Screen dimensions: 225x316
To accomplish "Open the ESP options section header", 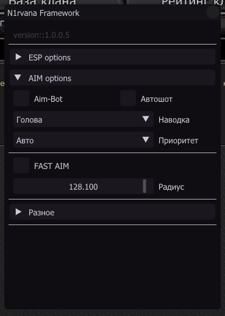I will pos(112,57).
